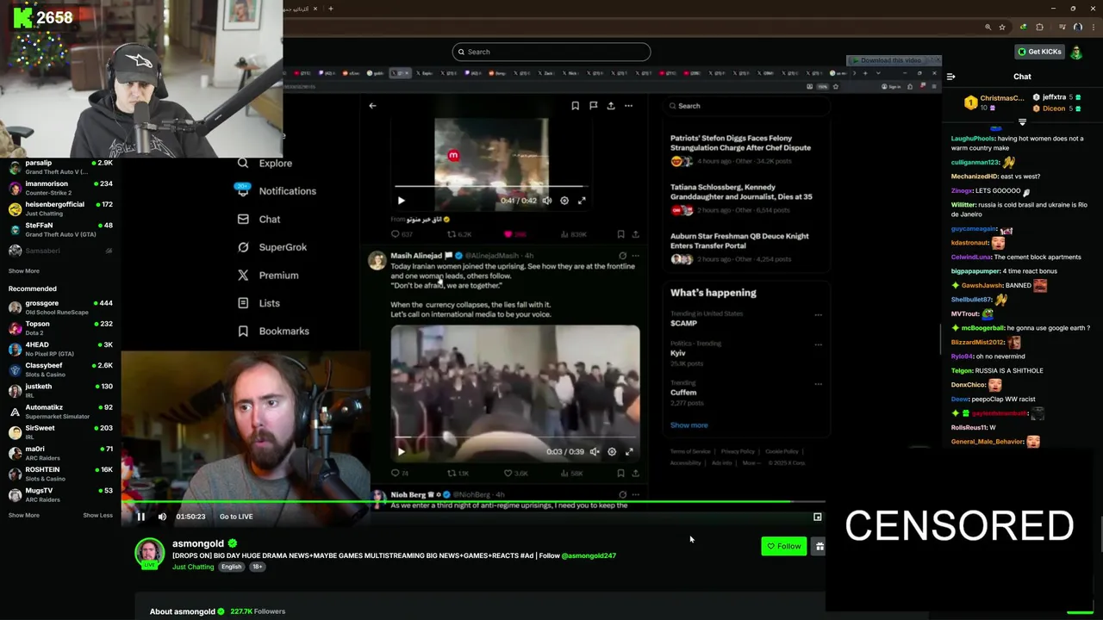Viewport: 1103px width, 620px height.
Task: Toggle theater mode icon on player
Action: (x=817, y=518)
